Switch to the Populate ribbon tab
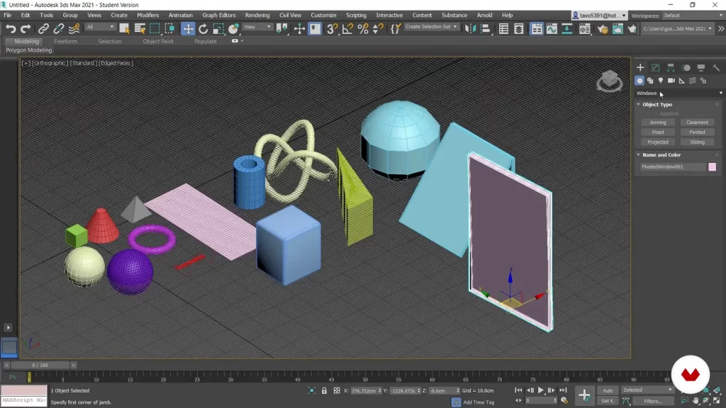This screenshot has height=408, width=726. 205,41
